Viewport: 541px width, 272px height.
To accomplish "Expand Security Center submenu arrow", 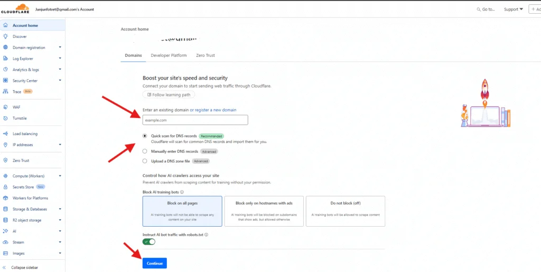I will [60, 80].
